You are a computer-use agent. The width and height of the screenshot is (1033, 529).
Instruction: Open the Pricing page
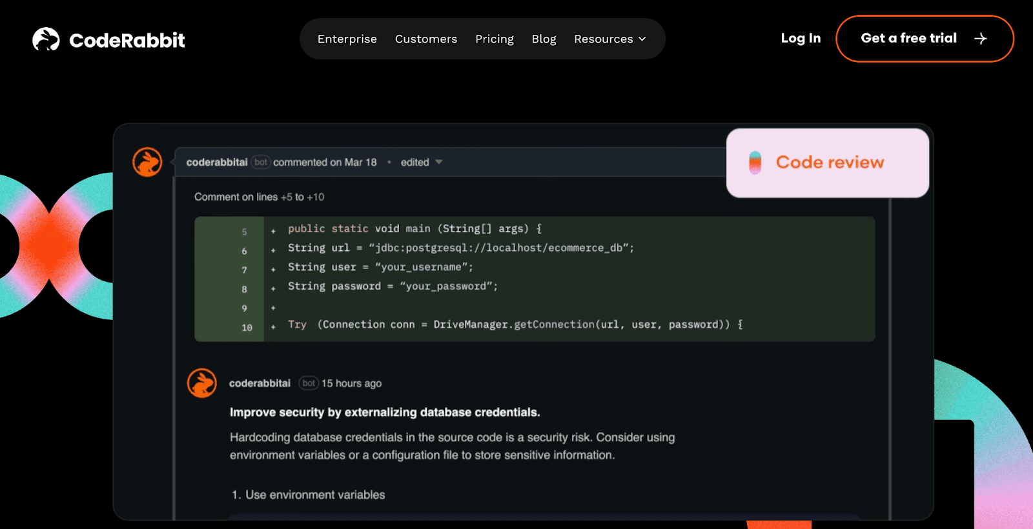[x=494, y=39]
